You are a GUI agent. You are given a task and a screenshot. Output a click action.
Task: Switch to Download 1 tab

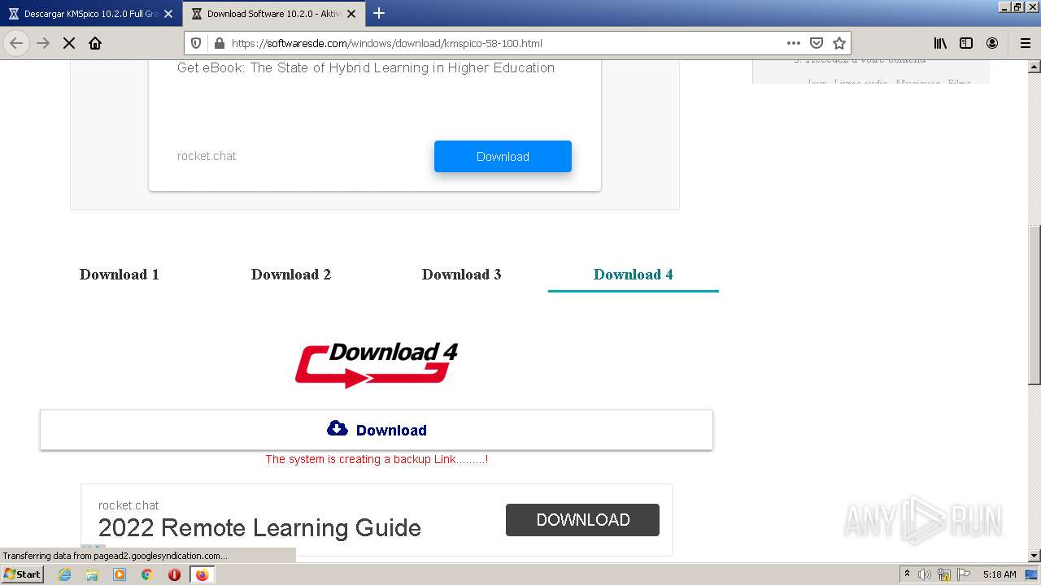click(x=120, y=275)
